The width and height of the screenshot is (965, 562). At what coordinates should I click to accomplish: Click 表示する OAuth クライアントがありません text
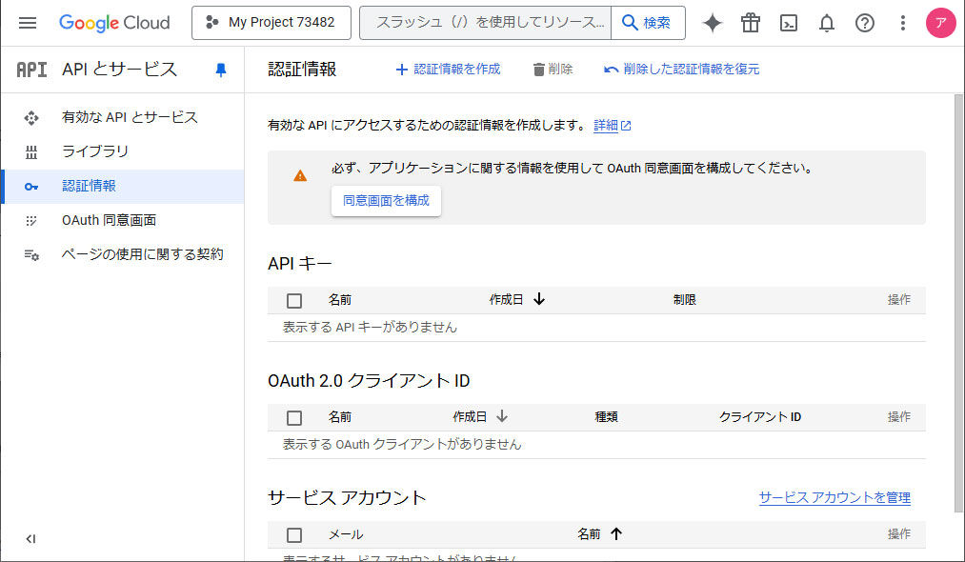[402, 445]
